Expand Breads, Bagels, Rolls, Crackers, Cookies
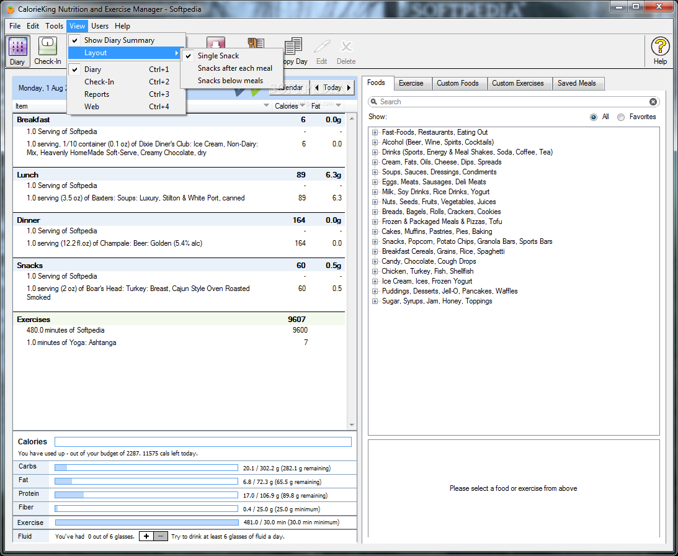This screenshot has width=678, height=556. pos(375,212)
